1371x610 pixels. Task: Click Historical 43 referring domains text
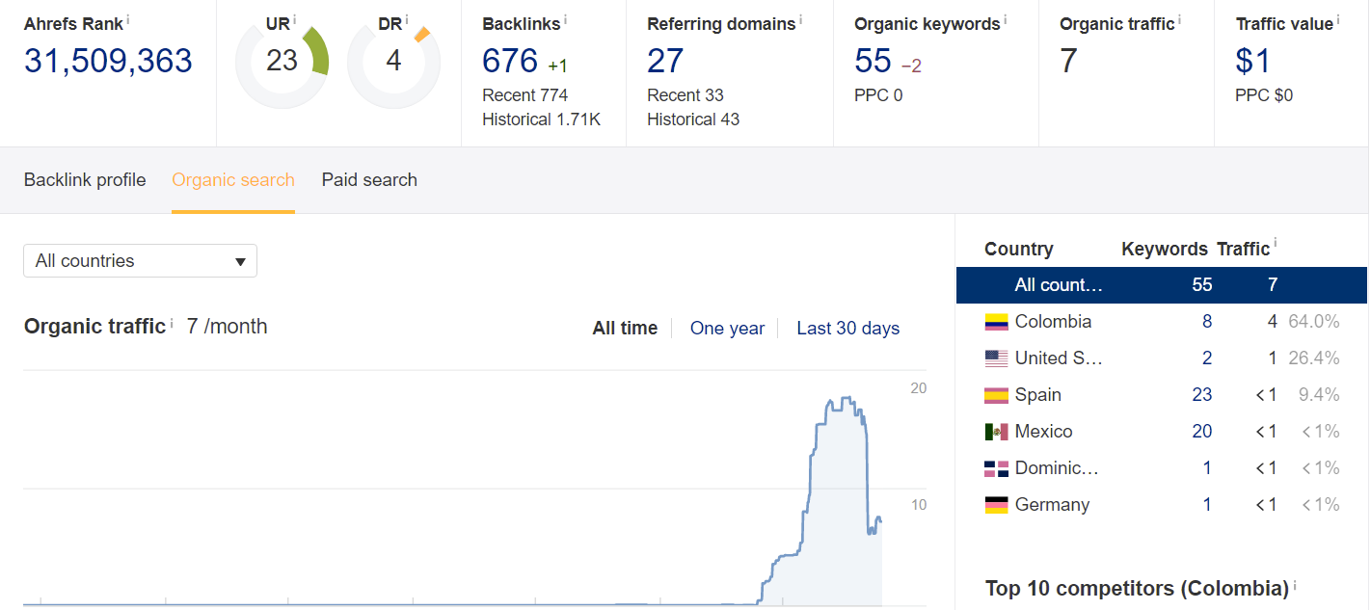693,119
